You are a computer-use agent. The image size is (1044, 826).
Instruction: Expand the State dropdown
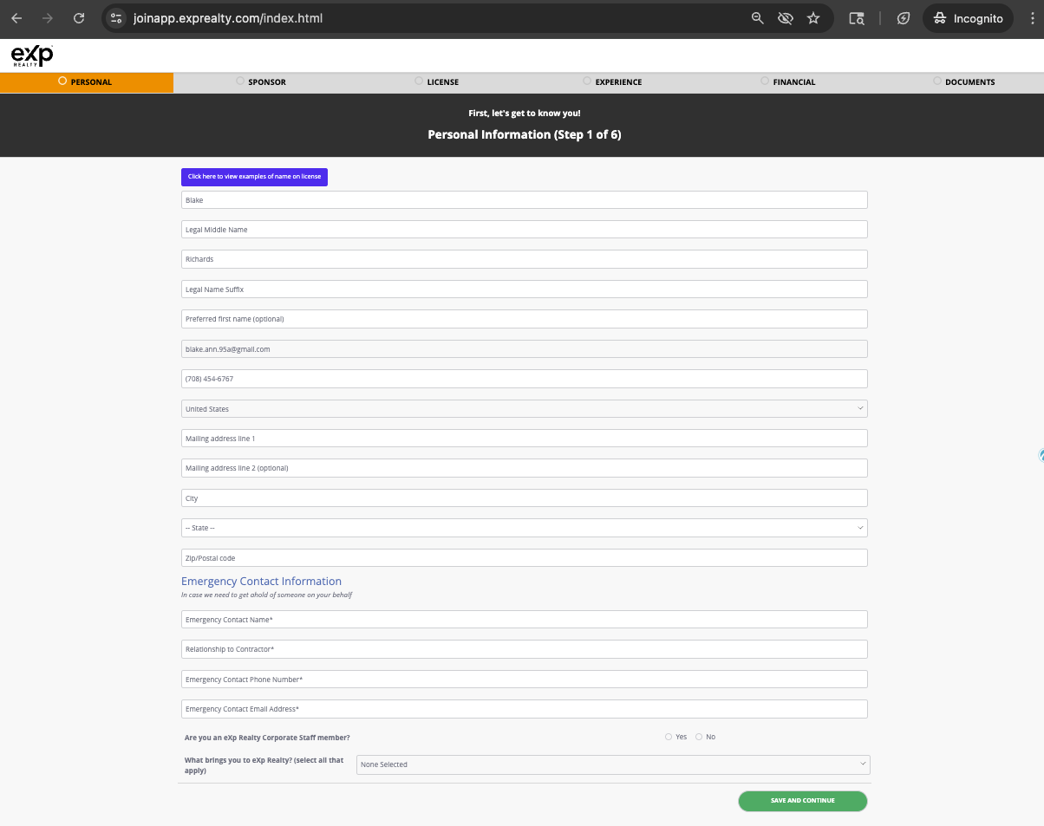524,528
